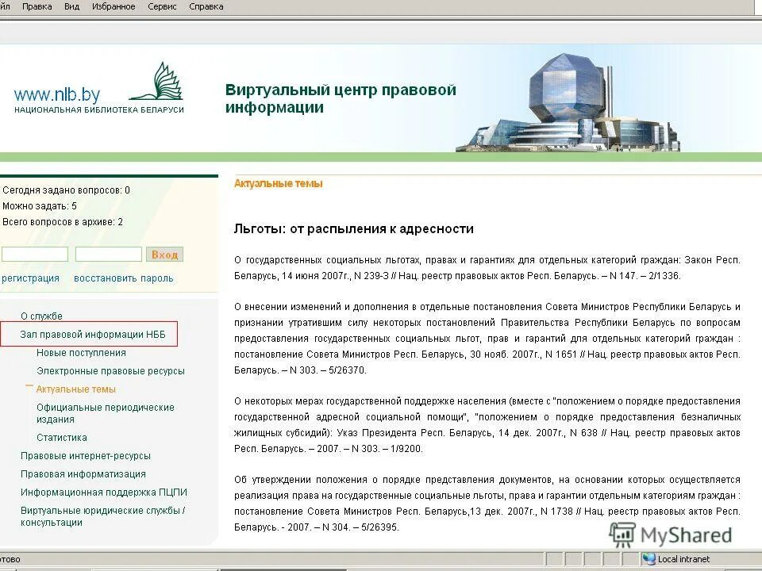
Task: Click the text Можно задать: 5
Action: (40, 206)
